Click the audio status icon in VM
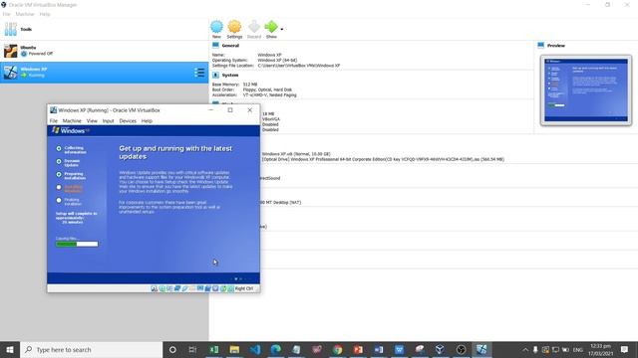Screen dimensions: 638x358 pyautogui.click(x=169, y=288)
